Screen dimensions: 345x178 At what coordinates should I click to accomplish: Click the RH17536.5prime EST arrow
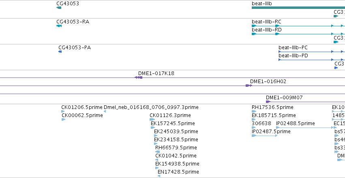tap(254, 111)
